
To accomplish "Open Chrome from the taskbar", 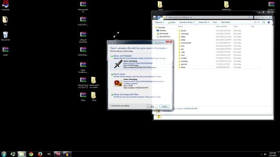I will point(31,154).
